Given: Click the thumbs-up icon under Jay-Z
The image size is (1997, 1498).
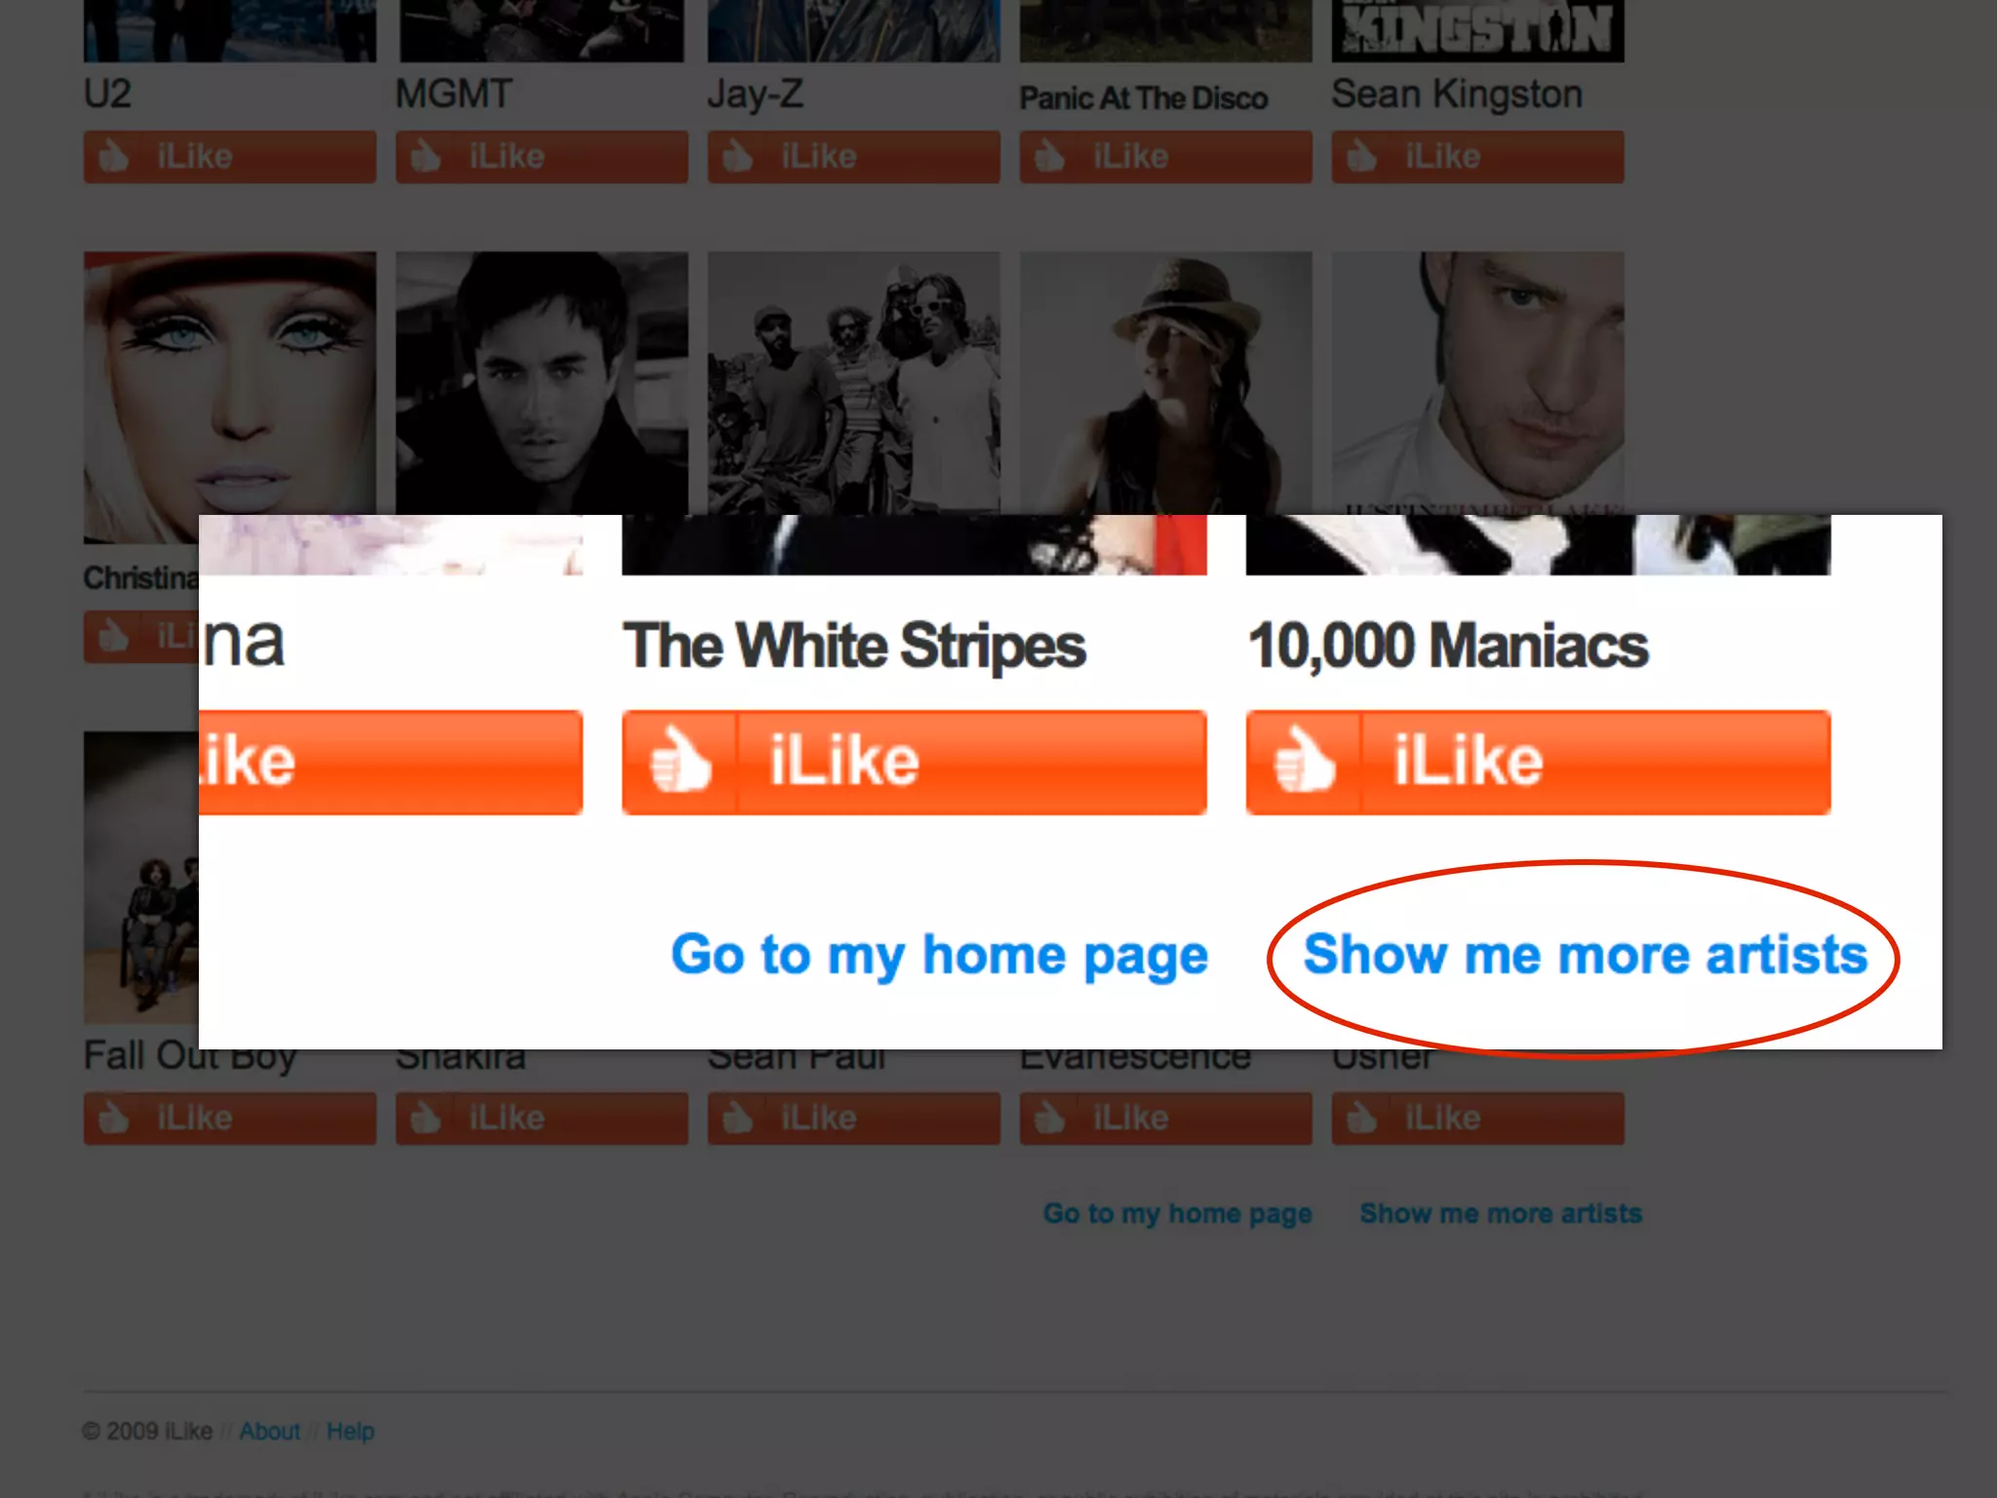Looking at the screenshot, I should [738, 156].
